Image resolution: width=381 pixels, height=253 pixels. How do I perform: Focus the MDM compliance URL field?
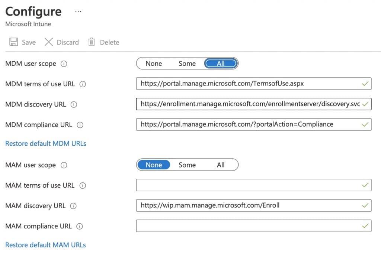click(254, 124)
